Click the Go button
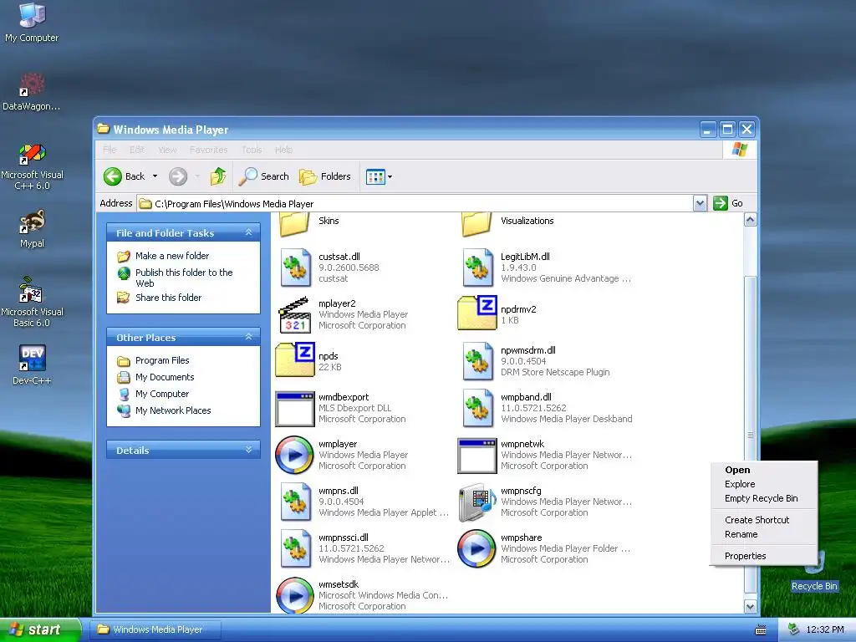 coord(728,203)
